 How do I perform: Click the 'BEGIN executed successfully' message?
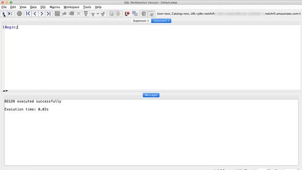tap(33, 102)
